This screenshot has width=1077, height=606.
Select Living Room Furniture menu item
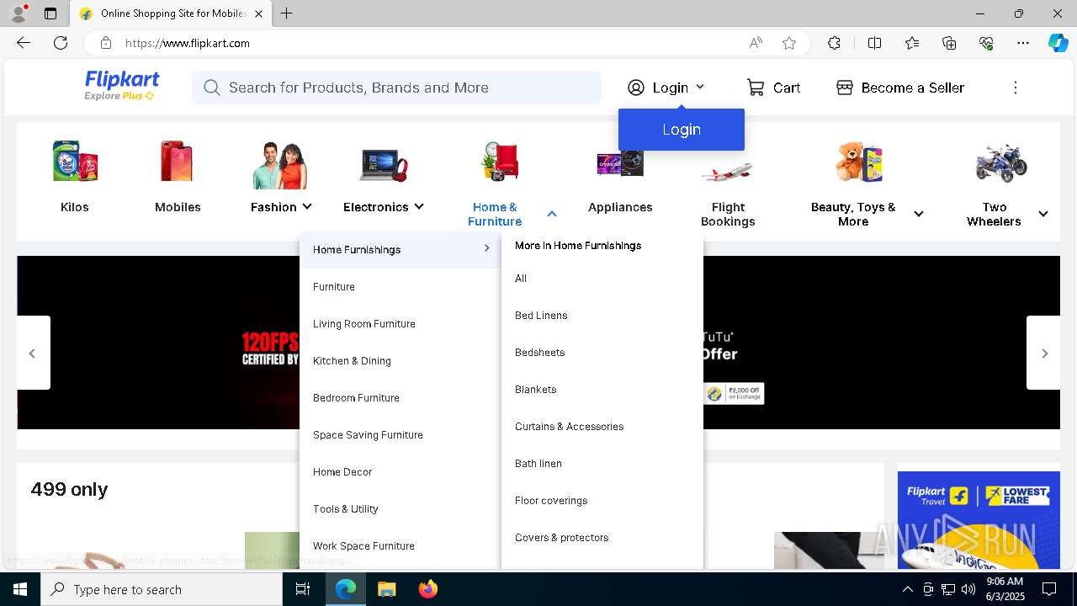(x=364, y=324)
